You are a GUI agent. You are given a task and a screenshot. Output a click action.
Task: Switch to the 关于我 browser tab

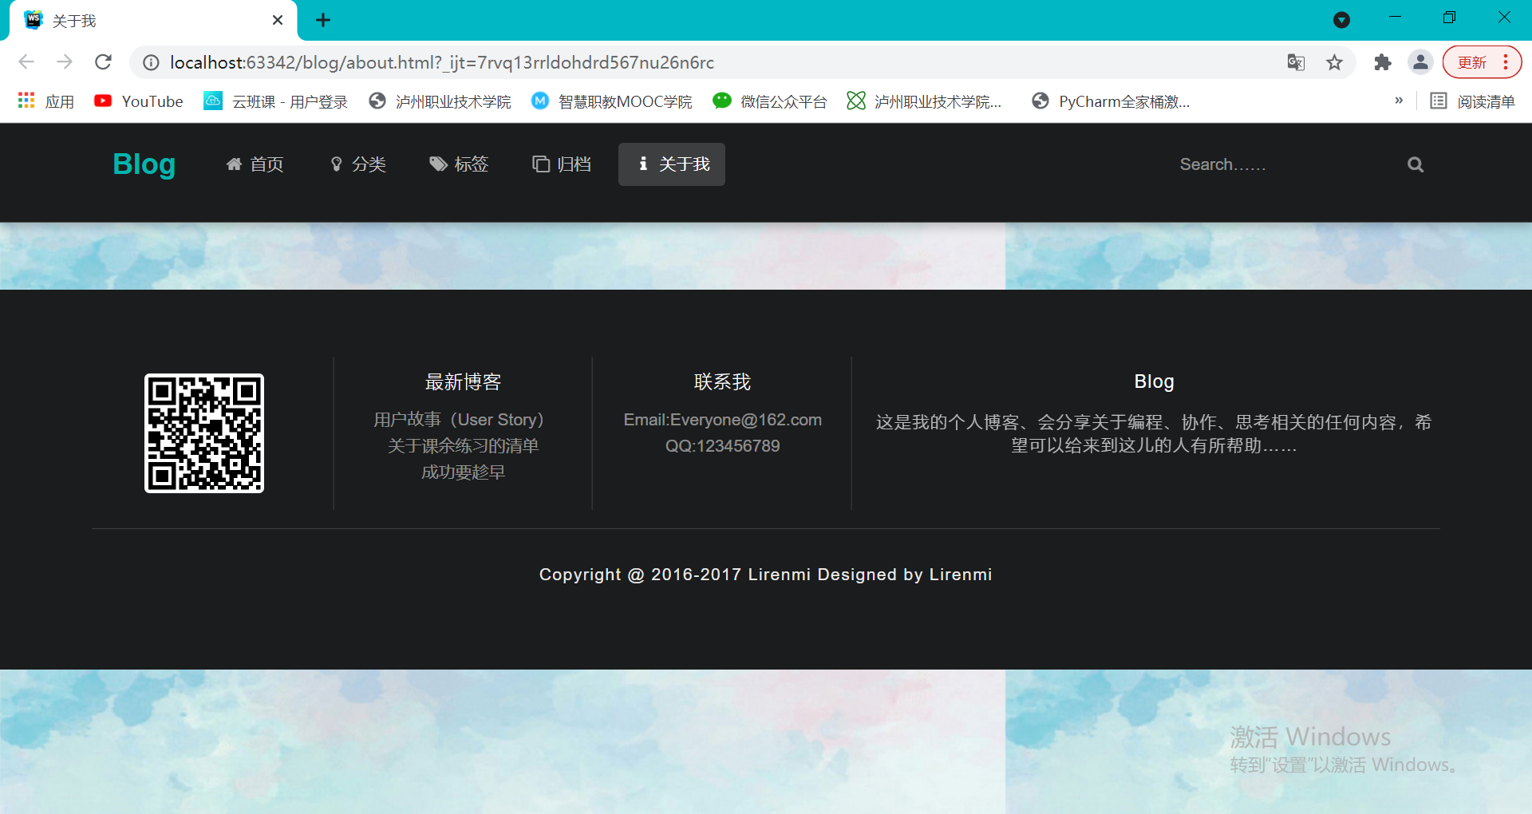click(74, 20)
